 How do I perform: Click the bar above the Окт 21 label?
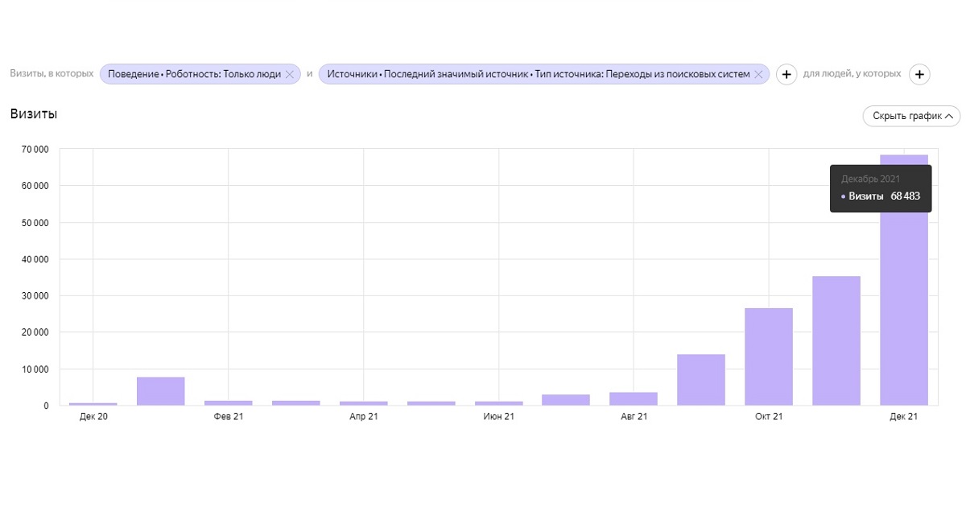click(769, 357)
